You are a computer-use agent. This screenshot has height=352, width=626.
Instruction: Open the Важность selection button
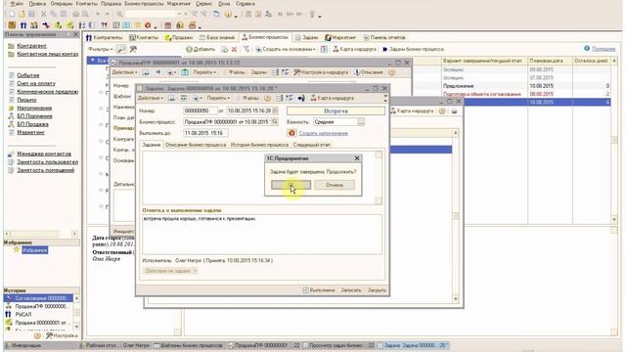(x=361, y=122)
